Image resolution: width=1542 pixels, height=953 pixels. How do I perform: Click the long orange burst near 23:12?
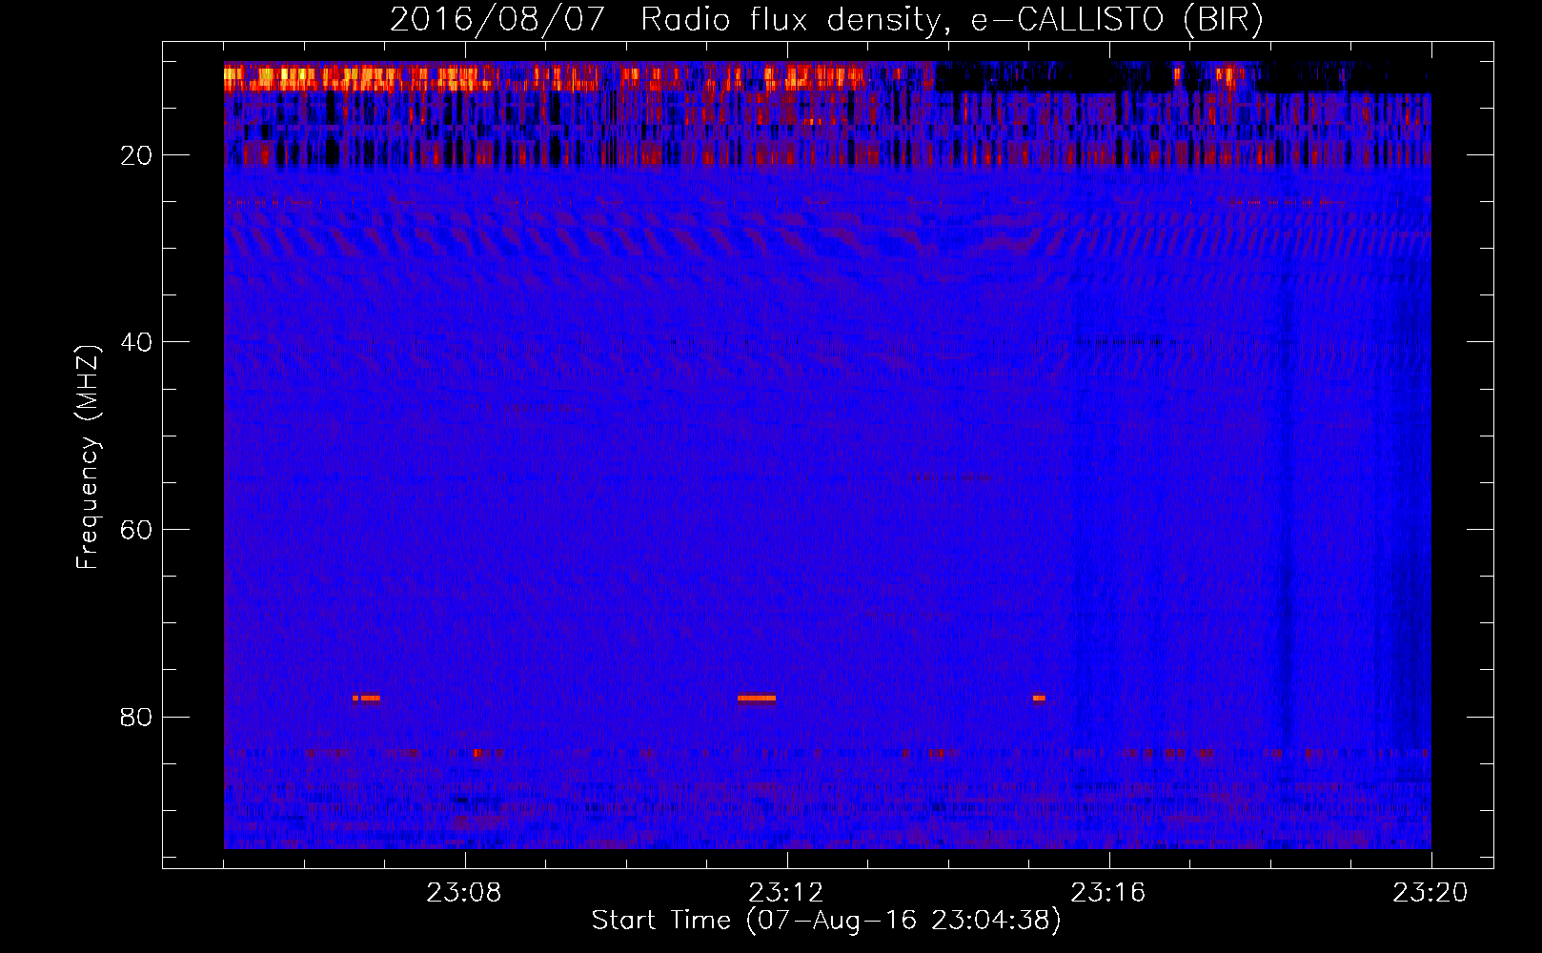click(757, 698)
